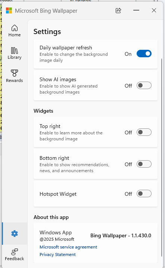Screen dimensions: 165x268
Task: Open the Privacy Statement link
Action: 57,255
